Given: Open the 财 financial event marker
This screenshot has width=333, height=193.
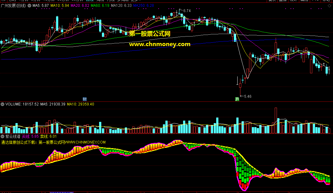Looking at the screenshot, I should click(85, 99).
